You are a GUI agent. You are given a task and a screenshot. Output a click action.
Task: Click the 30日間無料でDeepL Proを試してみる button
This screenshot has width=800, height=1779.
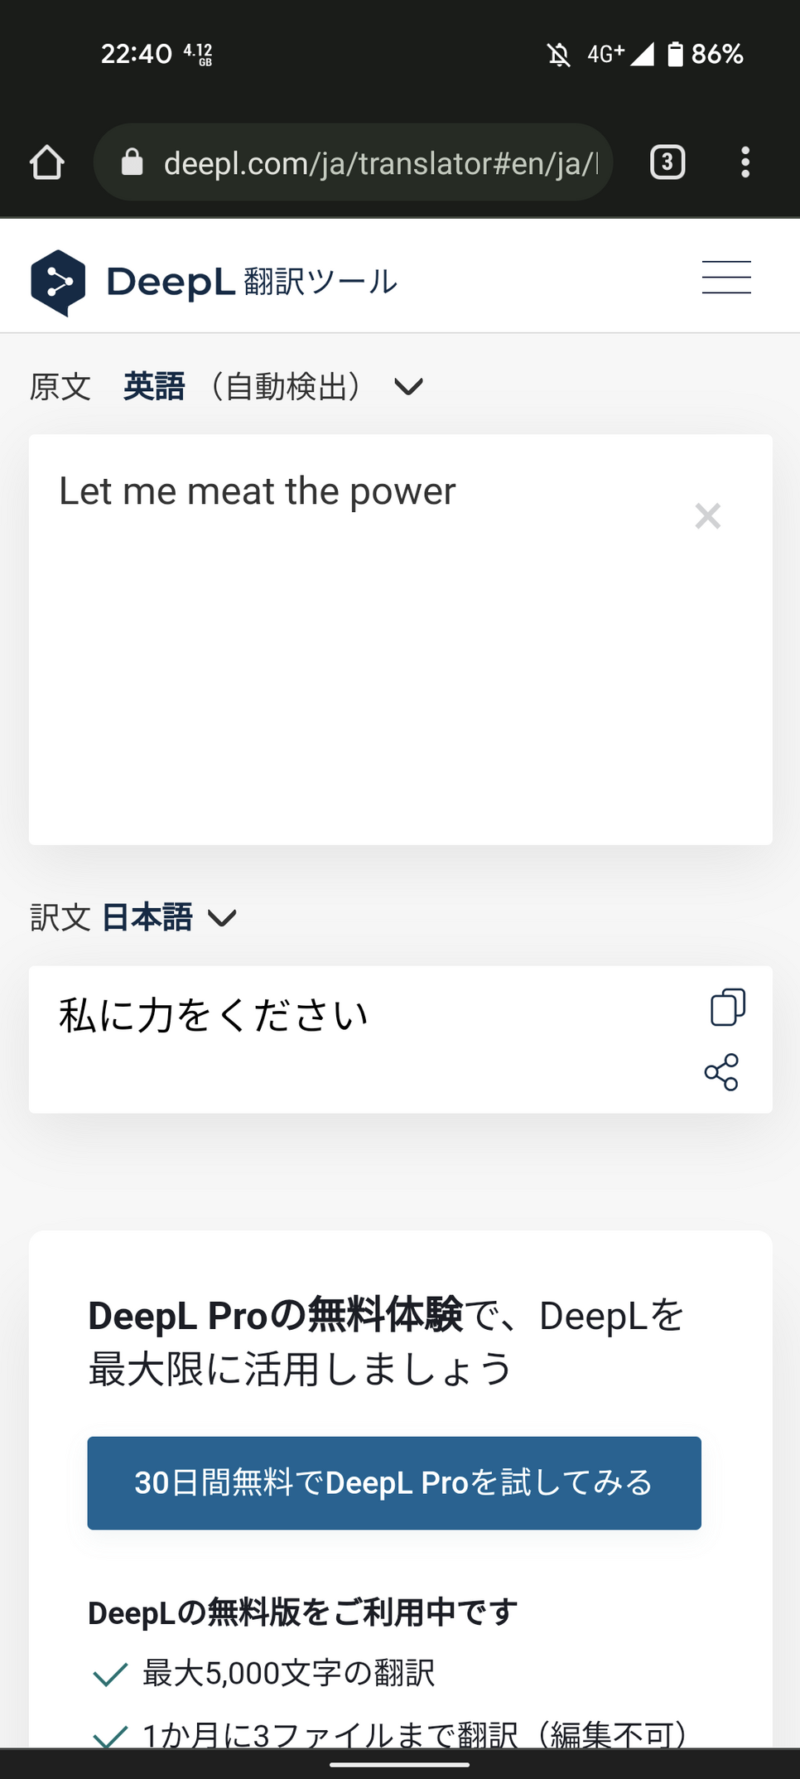394,1482
